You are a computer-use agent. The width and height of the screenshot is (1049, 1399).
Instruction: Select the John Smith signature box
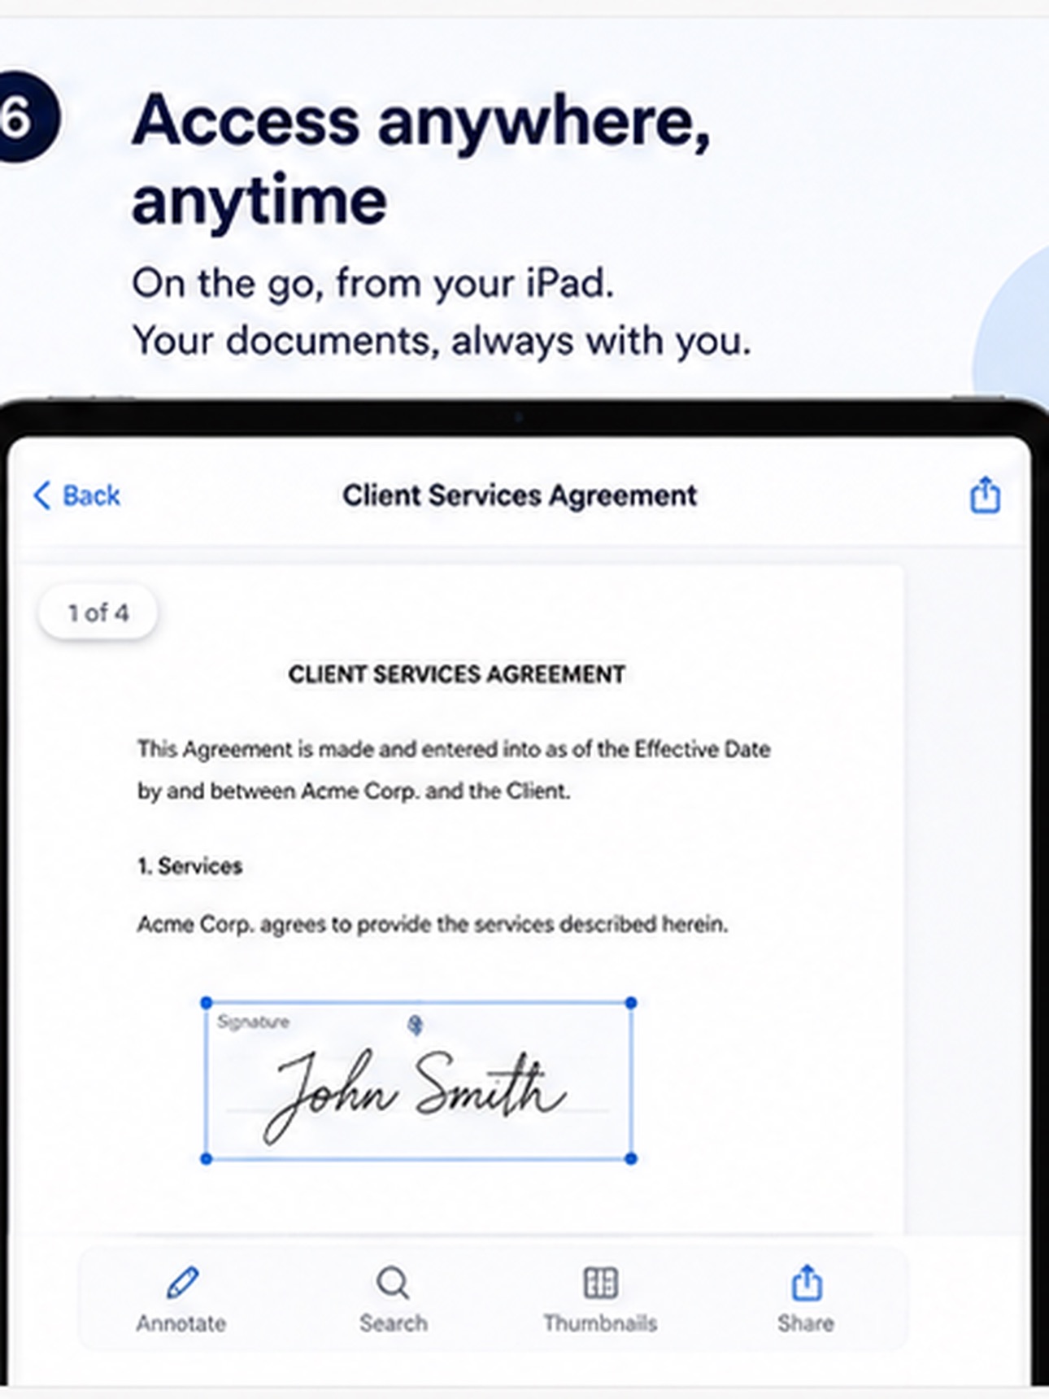coord(418,1080)
